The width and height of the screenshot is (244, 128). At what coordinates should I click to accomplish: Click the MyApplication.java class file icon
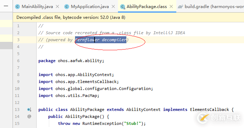(67, 7)
